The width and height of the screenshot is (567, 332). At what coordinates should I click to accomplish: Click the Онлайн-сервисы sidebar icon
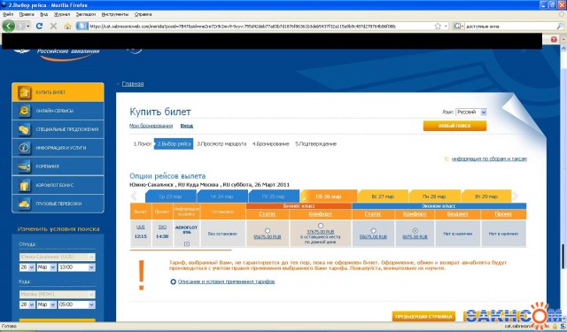point(25,111)
